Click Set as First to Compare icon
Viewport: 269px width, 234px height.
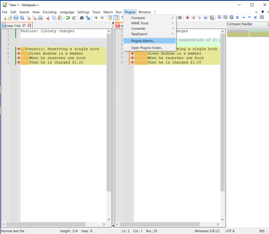point(219,17)
